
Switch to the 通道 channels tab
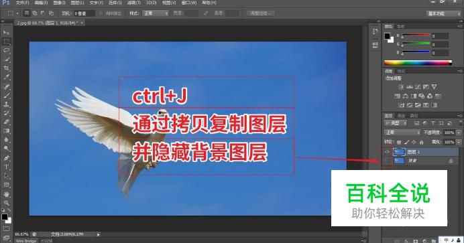(401, 115)
